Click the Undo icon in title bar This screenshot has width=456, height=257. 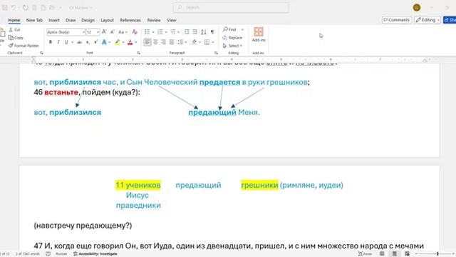click(x=14, y=8)
